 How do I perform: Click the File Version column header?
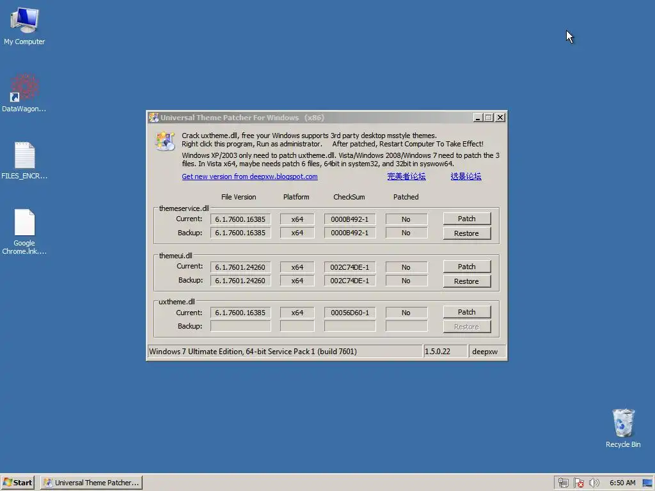click(x=239, y=197)
